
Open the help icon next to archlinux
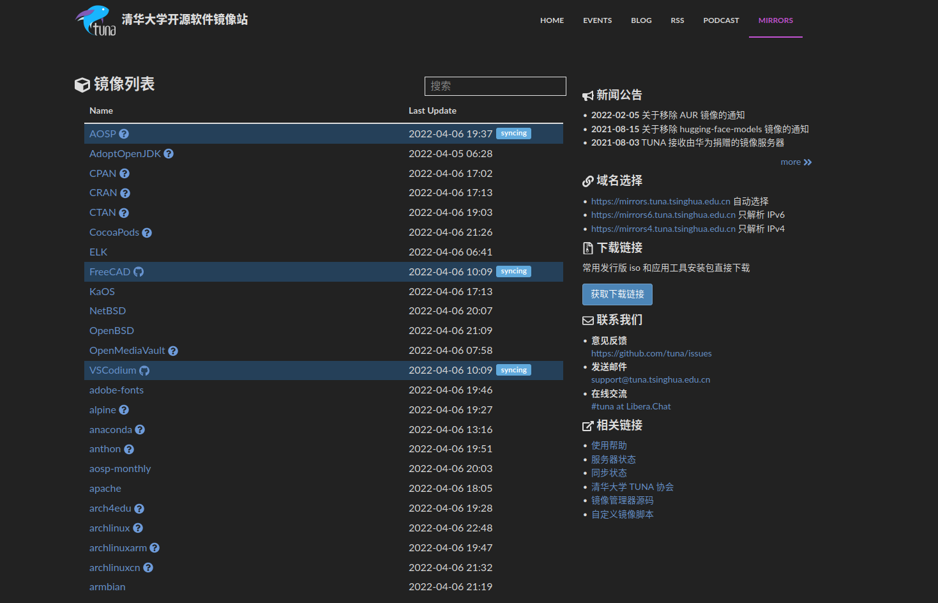pyautogui.click(x=138, y=528)
